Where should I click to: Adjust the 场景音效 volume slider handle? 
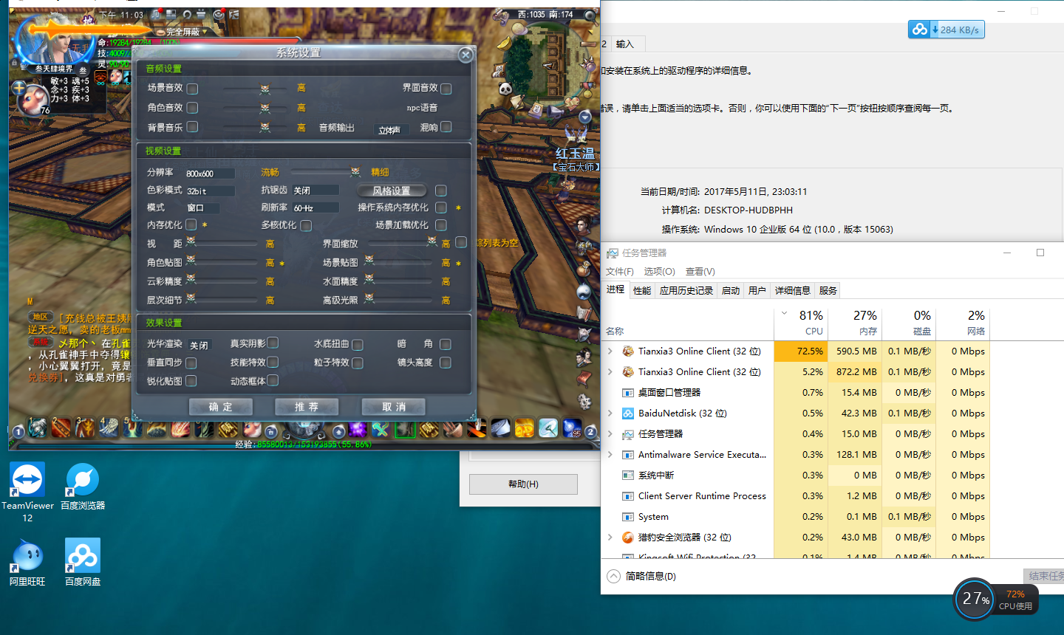[265, 89]
